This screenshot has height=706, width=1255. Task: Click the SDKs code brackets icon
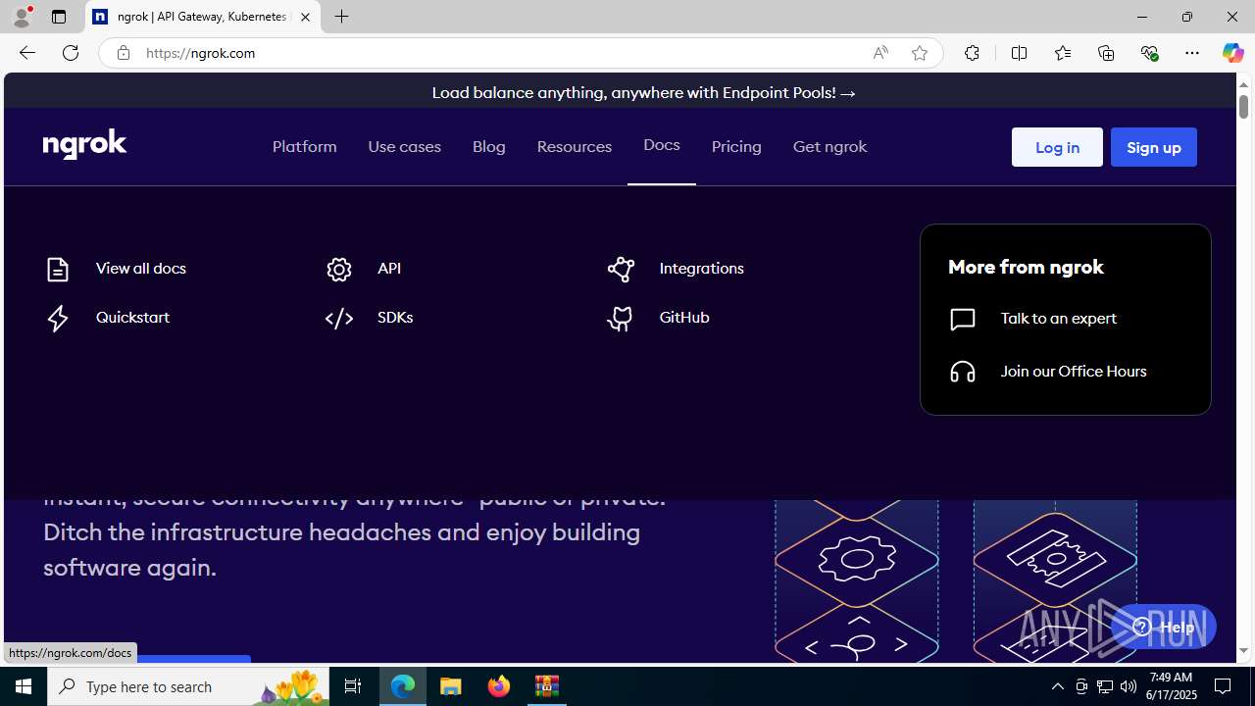[339, 318]
